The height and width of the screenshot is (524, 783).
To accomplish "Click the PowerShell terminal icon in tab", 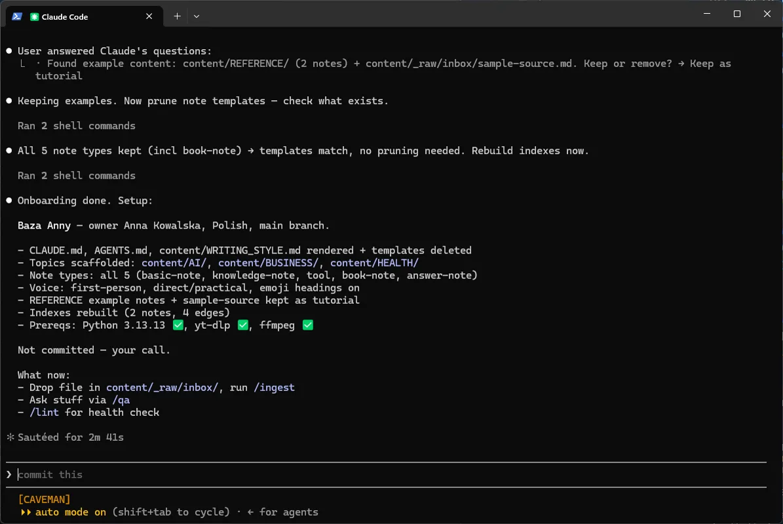I will point(17,16).
